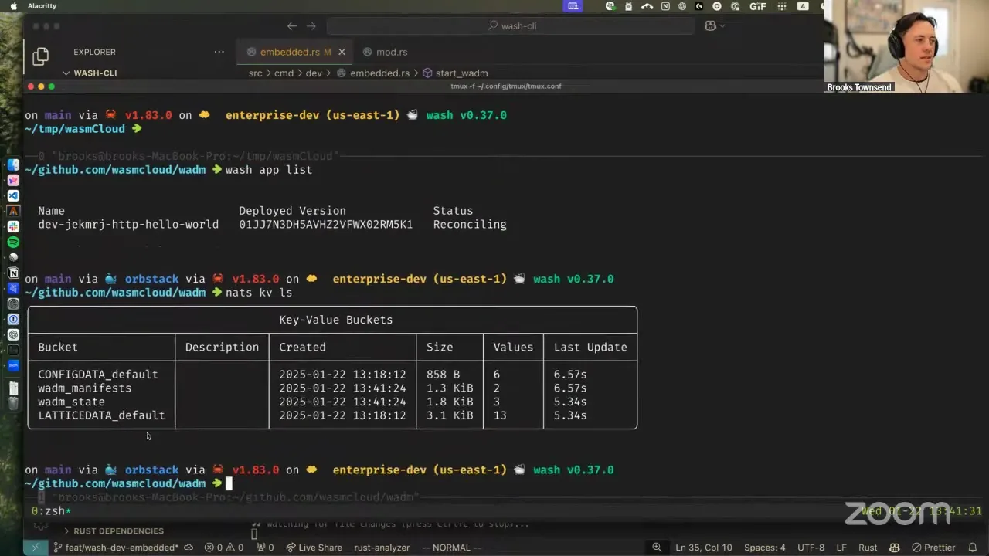
Task: Change end-of-line sequence via LF
Action: (x=841, y=548)
